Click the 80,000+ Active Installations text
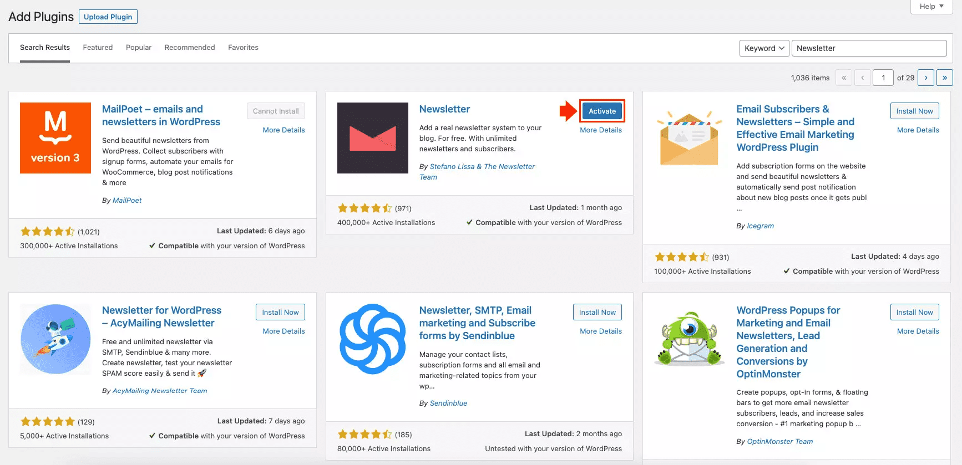 (384, 448)
